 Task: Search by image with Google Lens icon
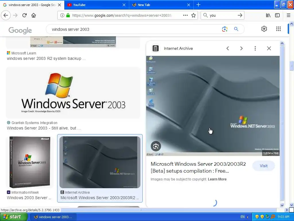coord(225,29)
